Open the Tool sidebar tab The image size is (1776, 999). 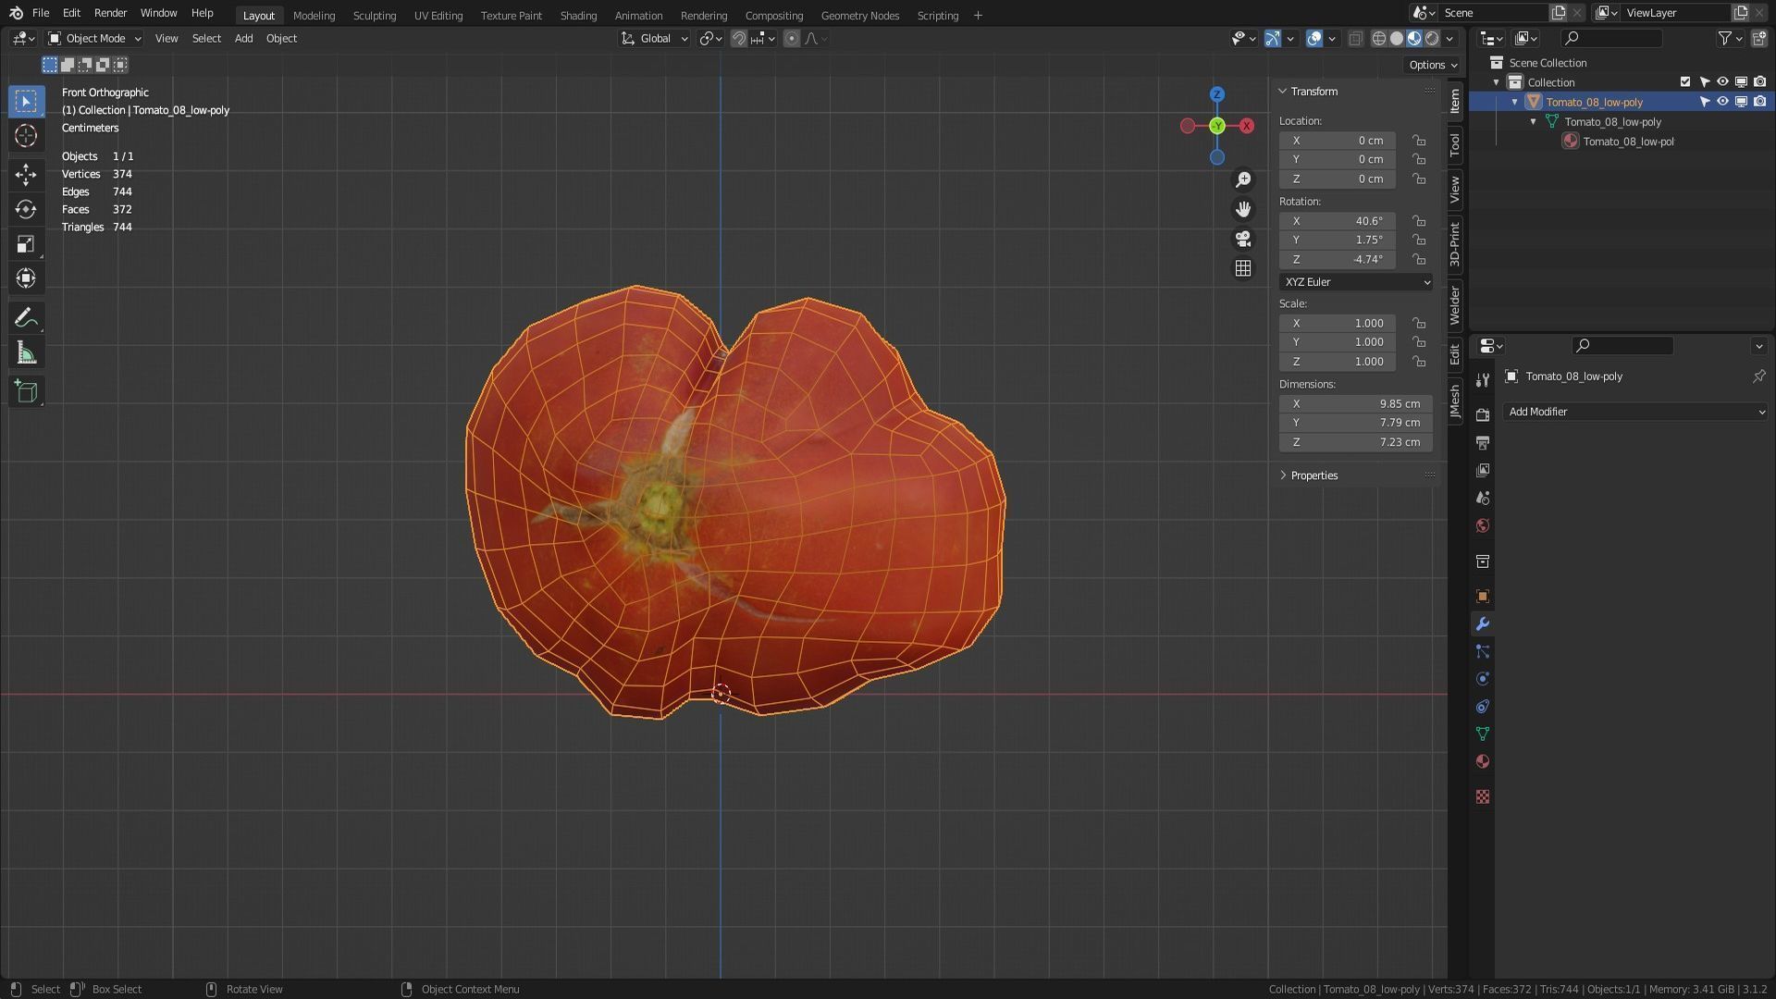click(1455, 144)
